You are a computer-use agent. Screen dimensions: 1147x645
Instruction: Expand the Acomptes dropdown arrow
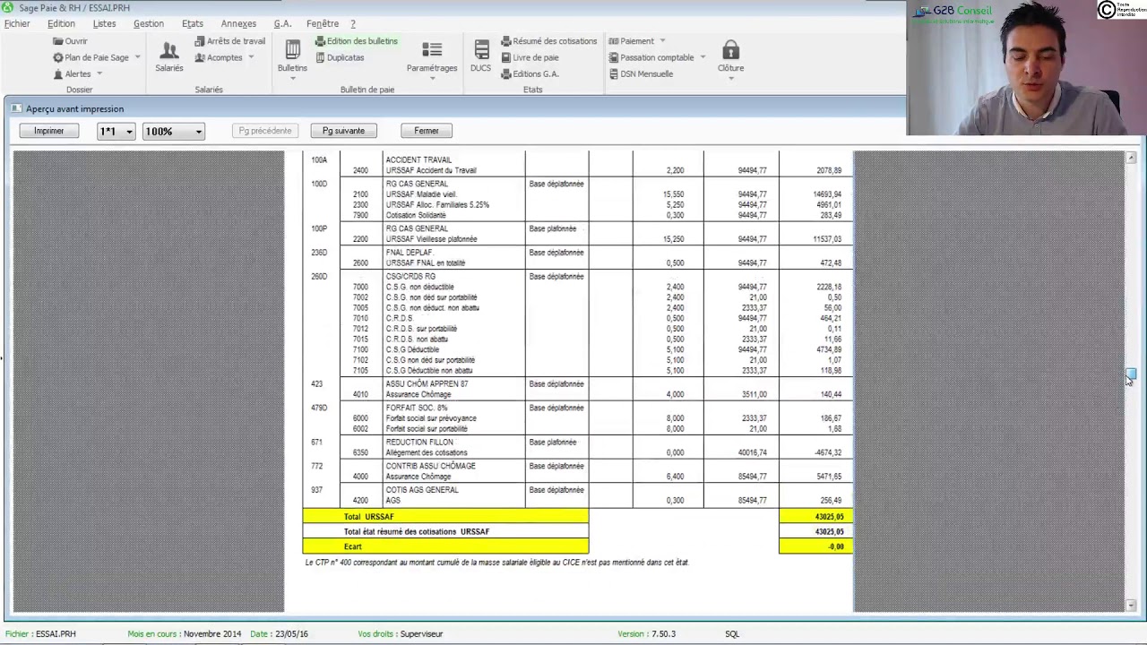coord(251,57)
